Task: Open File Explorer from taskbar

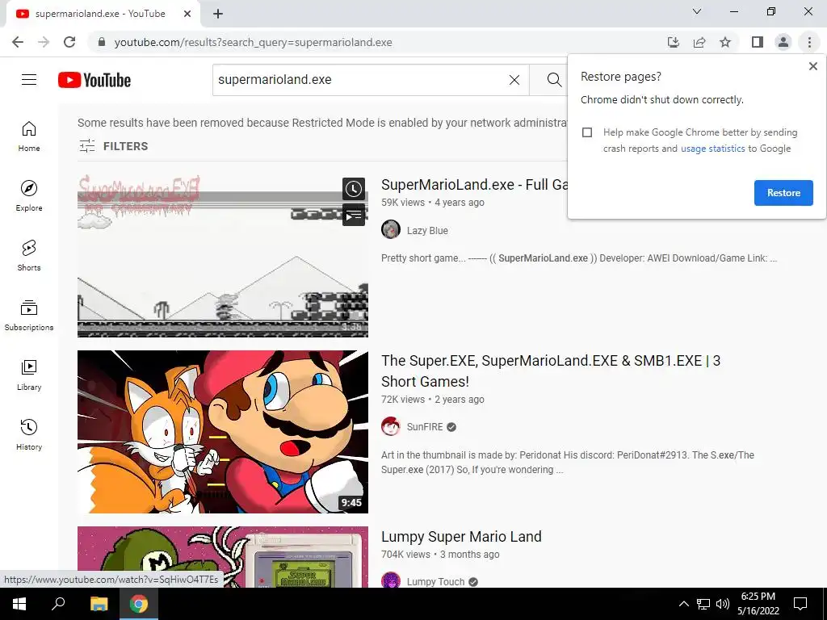Action: point(99,604)
